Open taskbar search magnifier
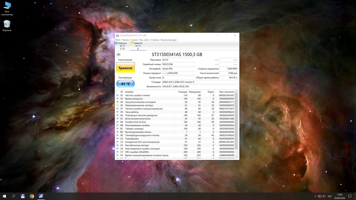The image size is (356, 200). coord(14,196)
